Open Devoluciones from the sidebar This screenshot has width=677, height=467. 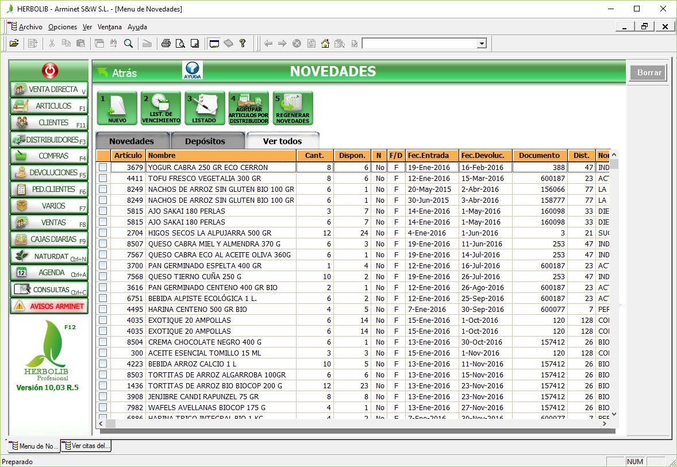[x=49, y=173]
